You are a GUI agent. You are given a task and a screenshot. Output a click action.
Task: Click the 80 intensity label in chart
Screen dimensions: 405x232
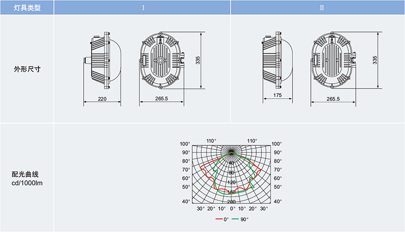coord(231,173)
